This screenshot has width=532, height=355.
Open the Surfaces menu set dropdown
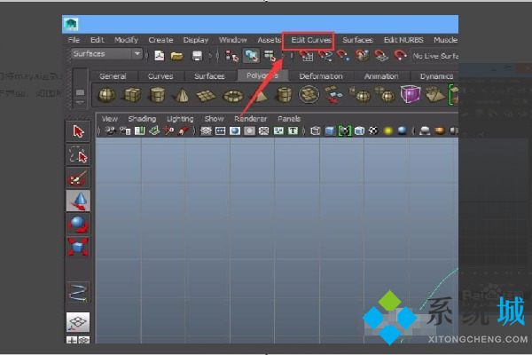click(x=105, y=54)
